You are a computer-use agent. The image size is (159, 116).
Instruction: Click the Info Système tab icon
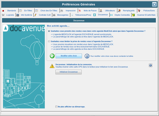18,15
